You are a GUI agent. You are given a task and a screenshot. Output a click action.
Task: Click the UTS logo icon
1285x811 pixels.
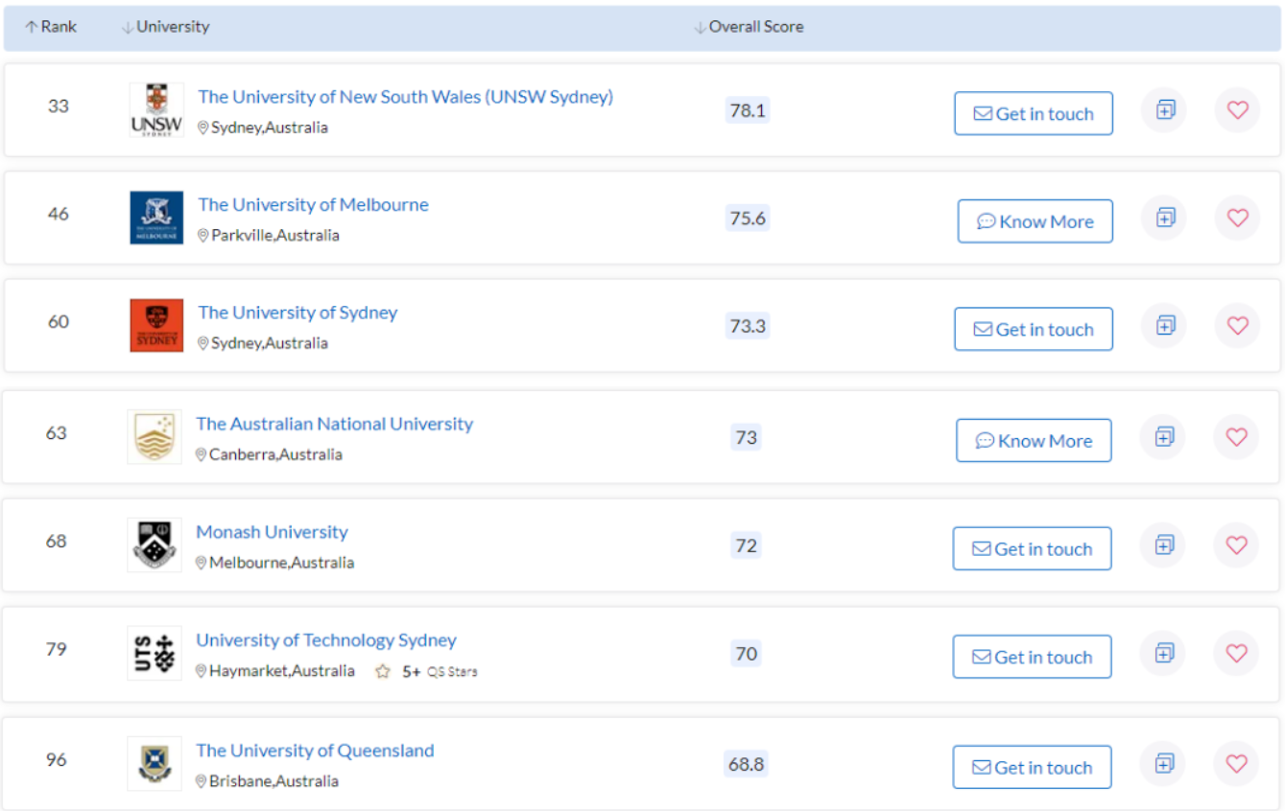click(155, 653)
